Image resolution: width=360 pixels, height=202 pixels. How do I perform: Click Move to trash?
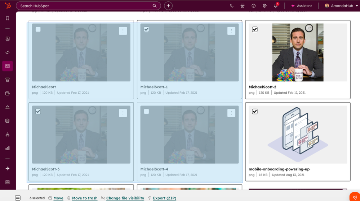click(x=85, y=198)
